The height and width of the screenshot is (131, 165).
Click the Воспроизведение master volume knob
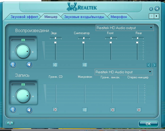coord(23,51)
